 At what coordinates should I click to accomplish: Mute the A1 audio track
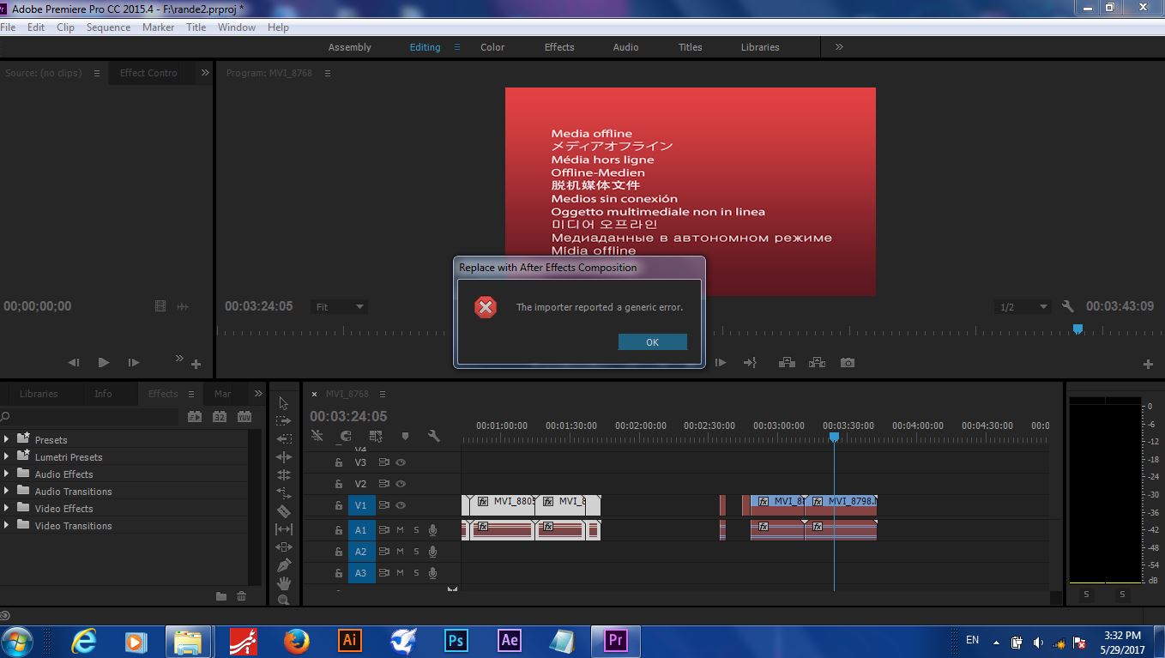point(400,530)
